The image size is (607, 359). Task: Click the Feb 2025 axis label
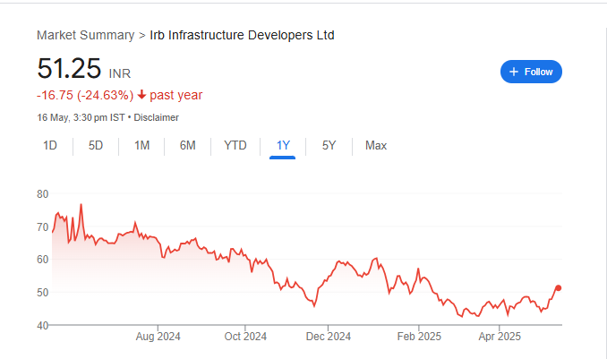[419, 337]
